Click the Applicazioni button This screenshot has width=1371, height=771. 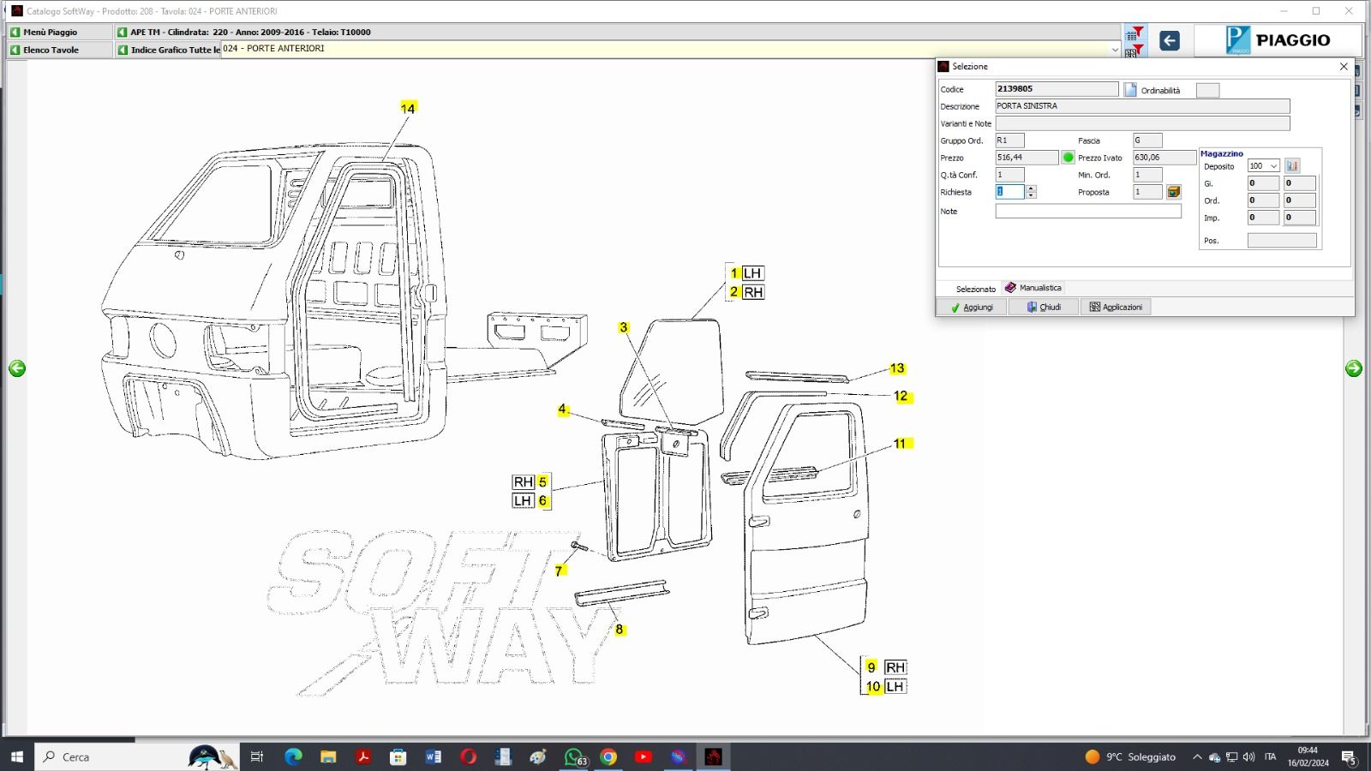click(x=1116, y=307)
